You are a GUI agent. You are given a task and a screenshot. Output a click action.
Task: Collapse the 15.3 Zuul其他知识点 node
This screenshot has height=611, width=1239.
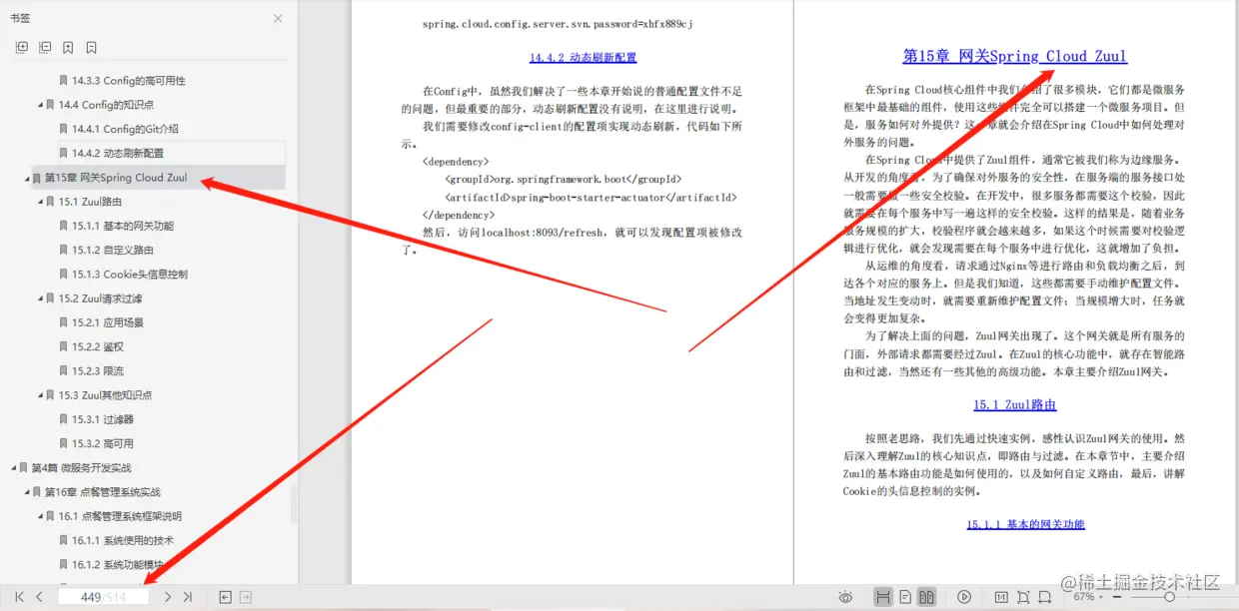coord(41,395)
